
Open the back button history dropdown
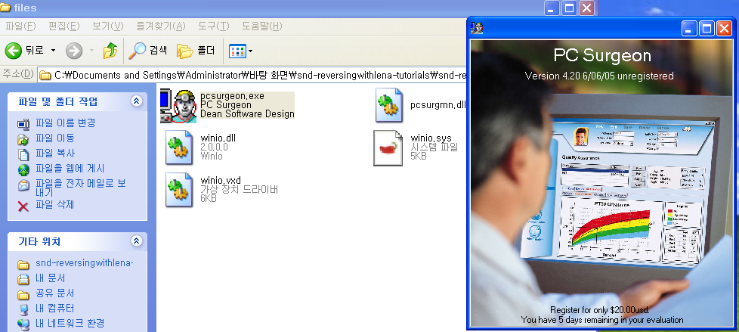(53, 51)
